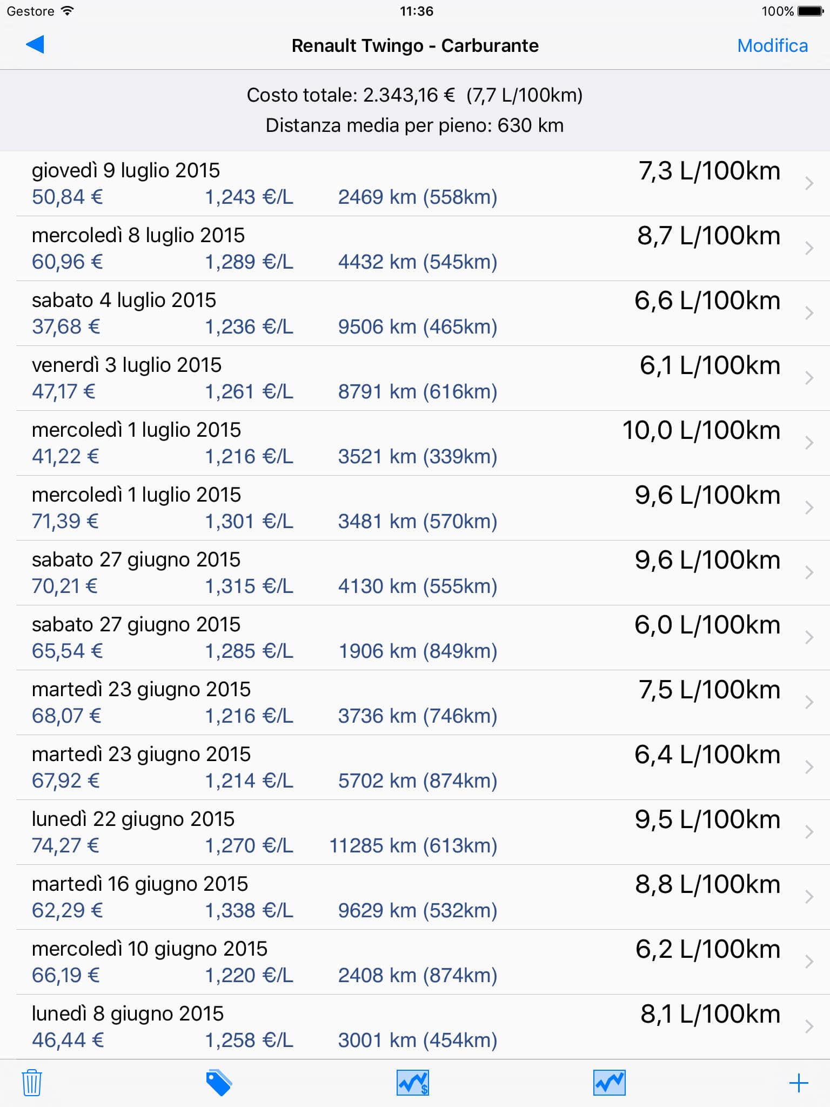830x1107 pixels.
Task: Tap the 6,4 L/100km consumption value
Action: [707, 755]
